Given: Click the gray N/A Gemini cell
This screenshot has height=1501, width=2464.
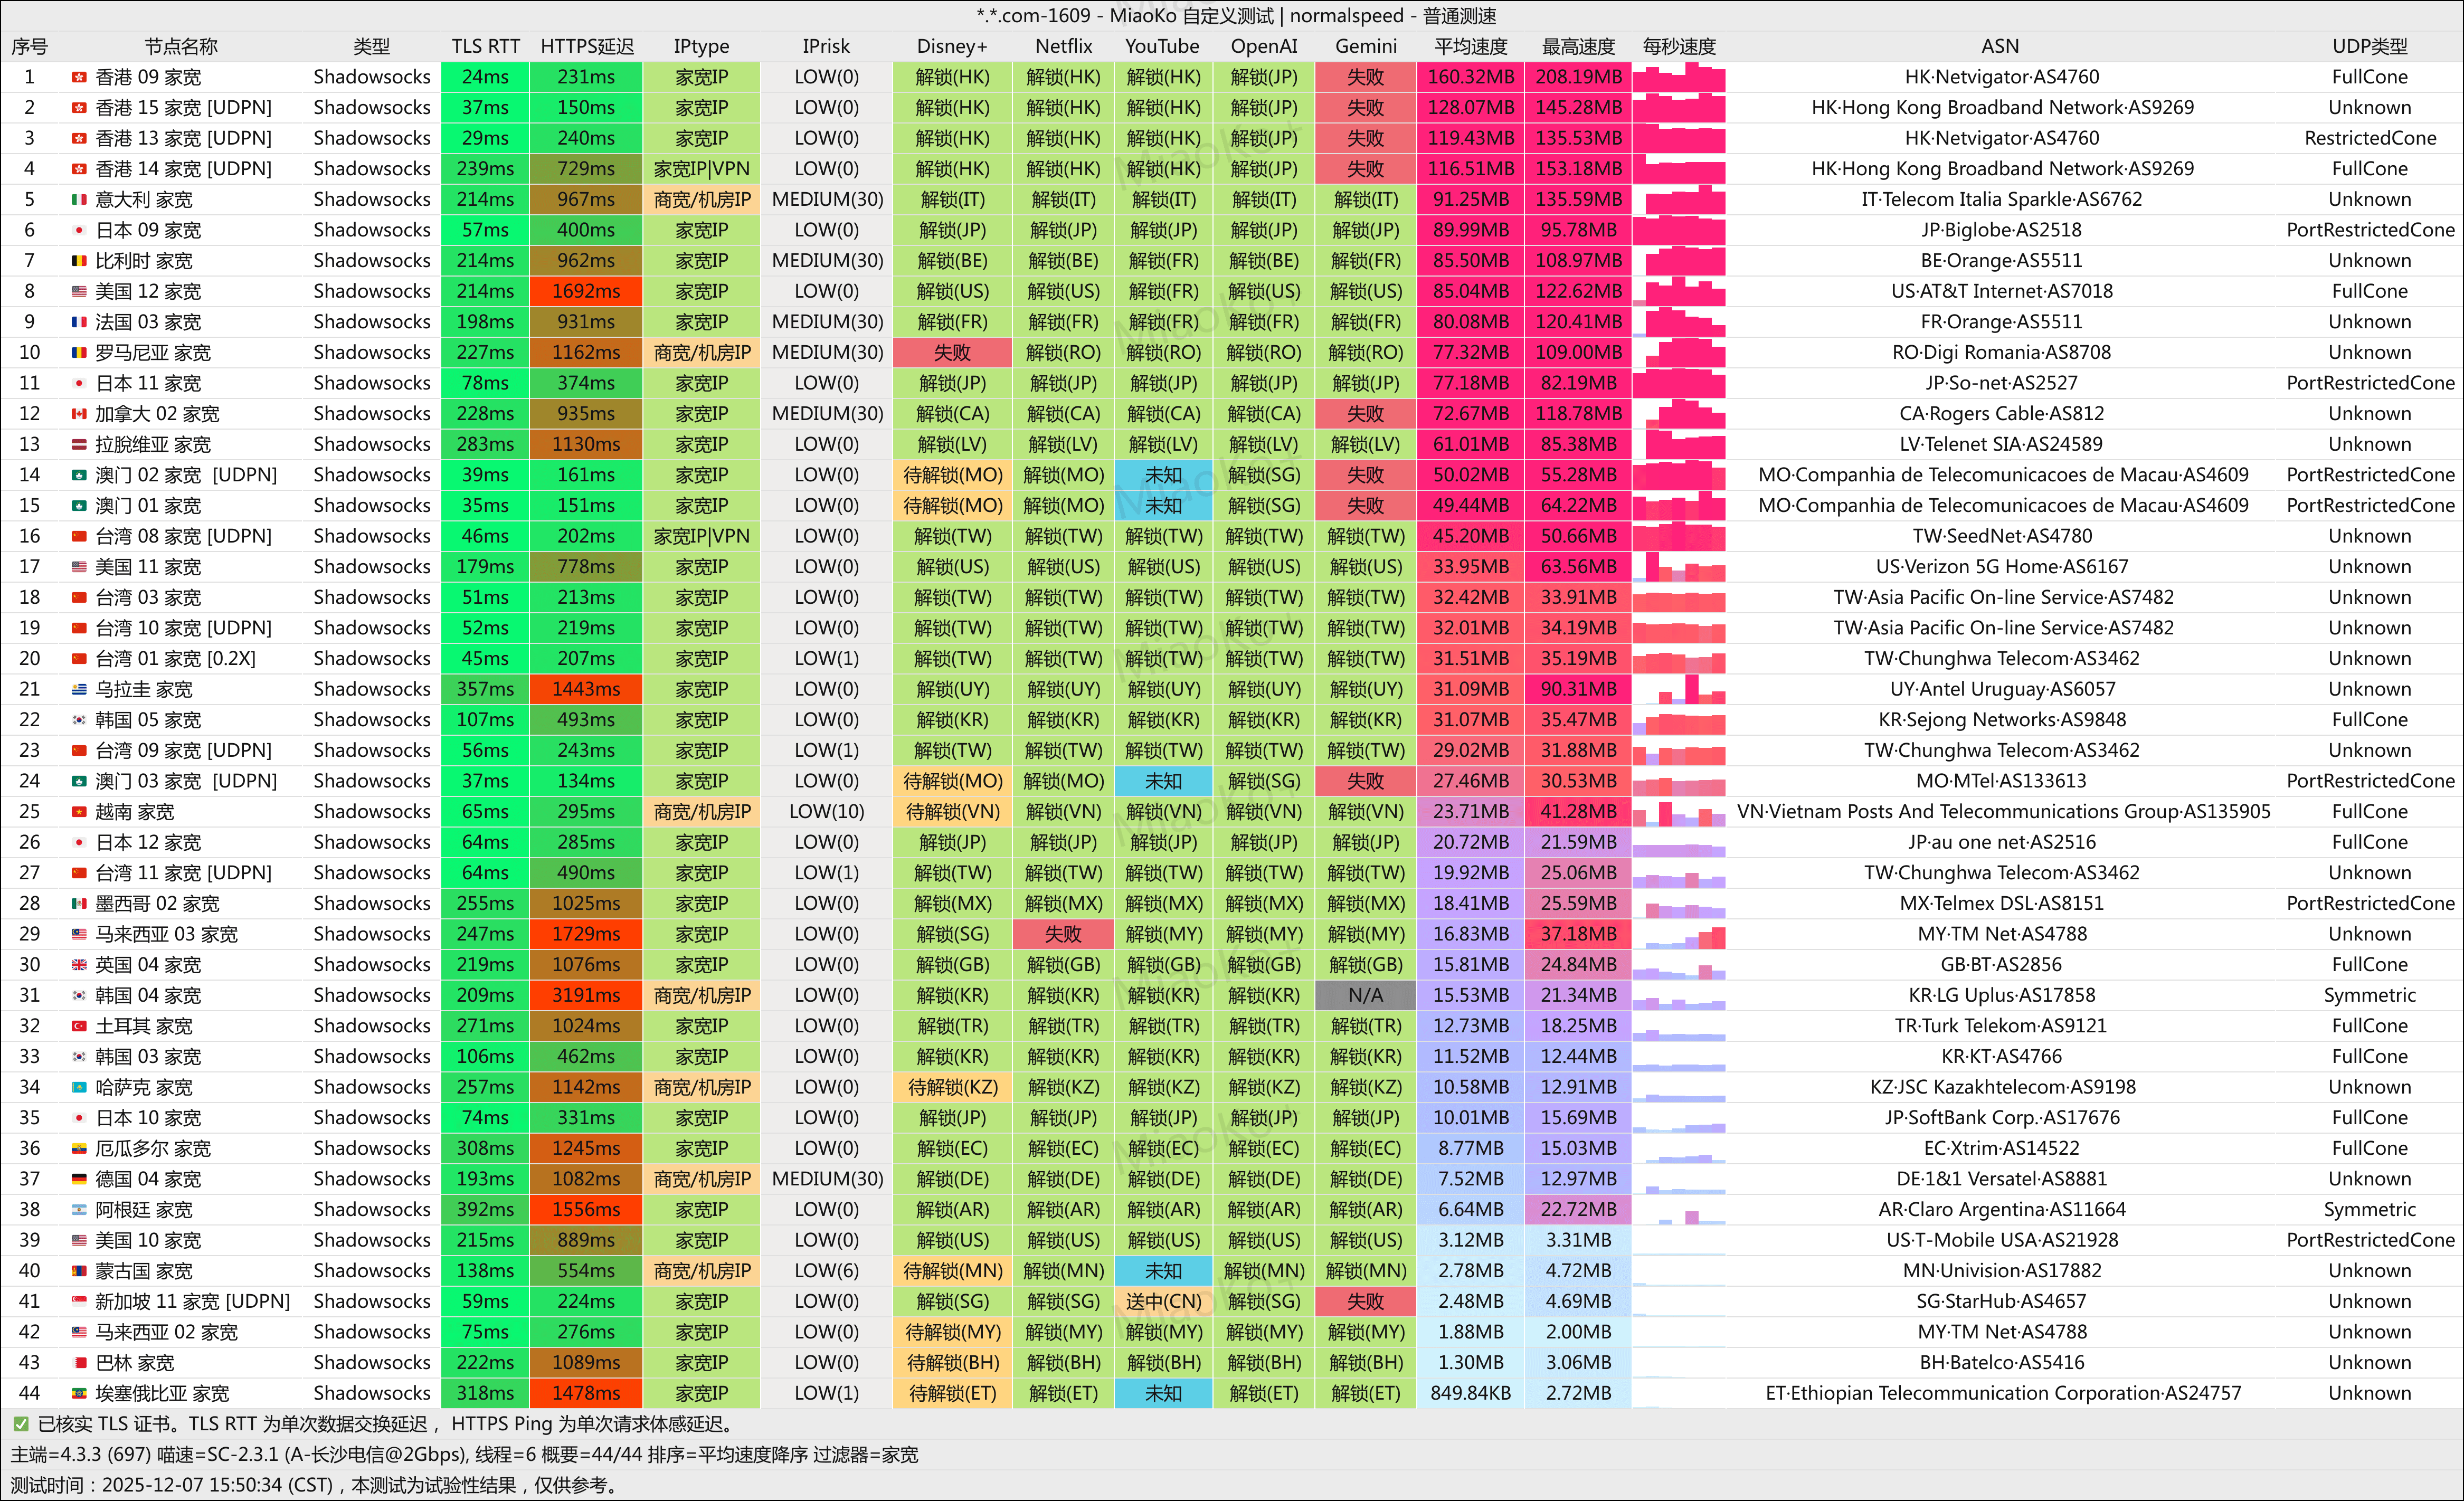Looking at the screenshot, I should (1365, 995).
